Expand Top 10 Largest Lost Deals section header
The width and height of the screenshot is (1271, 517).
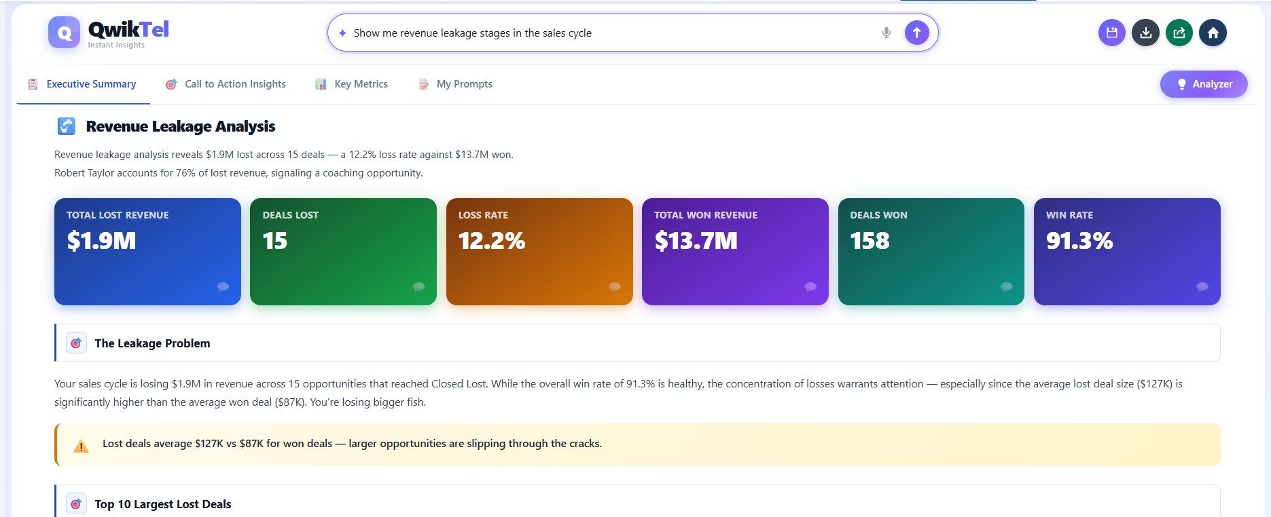(637, 502)
